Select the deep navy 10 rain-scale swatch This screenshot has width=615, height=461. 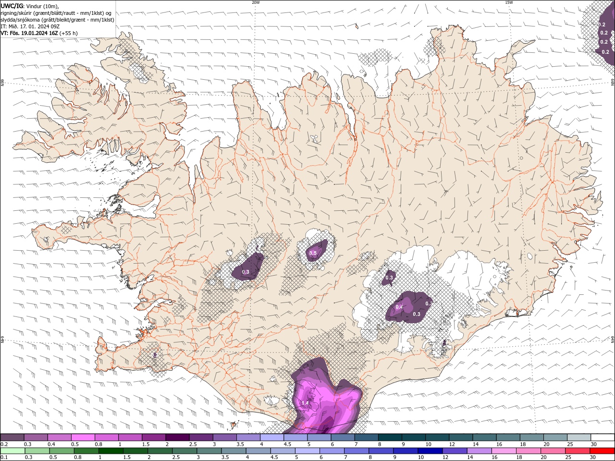click(x=430, y=451)
